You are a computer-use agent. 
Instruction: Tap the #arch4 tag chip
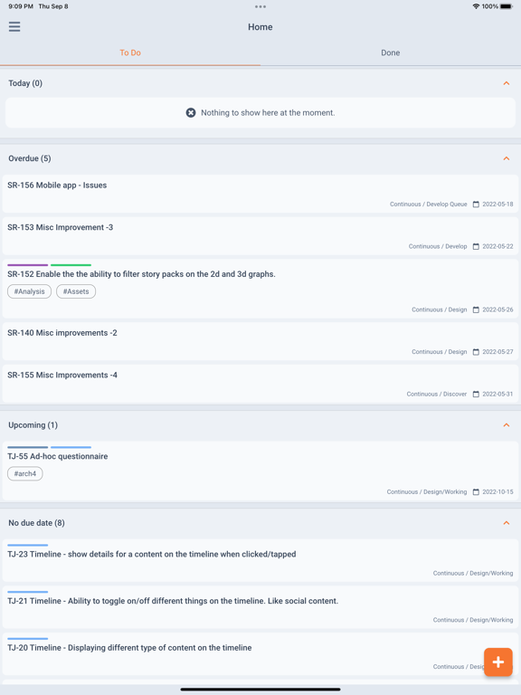click(25, 474)
